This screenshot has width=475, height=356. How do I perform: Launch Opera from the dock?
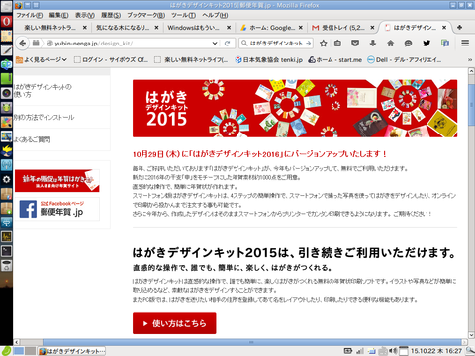point(6,22)
